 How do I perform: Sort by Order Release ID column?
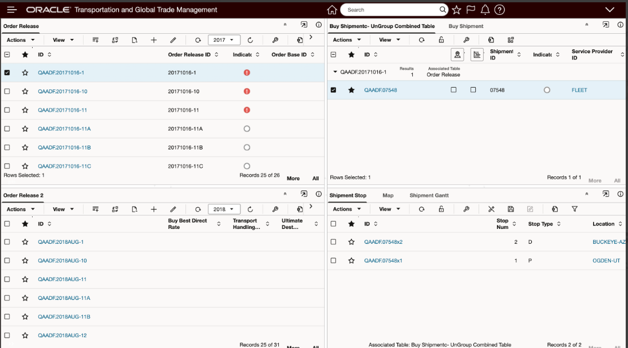coord(216,54)
